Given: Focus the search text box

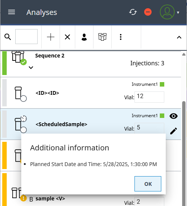Looking at the screenshot, I should 26,37.
